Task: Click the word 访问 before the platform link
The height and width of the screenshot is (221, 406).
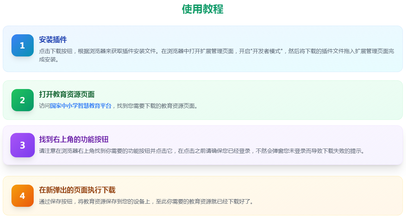Action: coord(44,106)
